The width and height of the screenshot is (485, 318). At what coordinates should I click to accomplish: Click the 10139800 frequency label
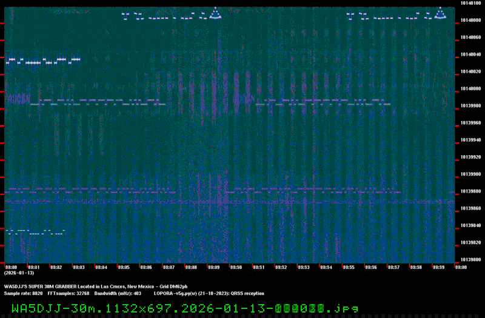[471, 260]
